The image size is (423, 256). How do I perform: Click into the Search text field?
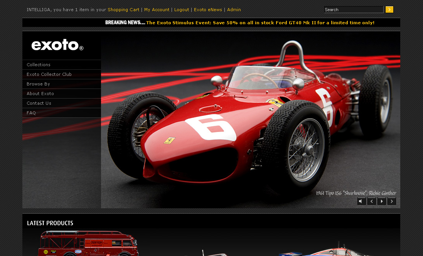(x=353, y=10)
